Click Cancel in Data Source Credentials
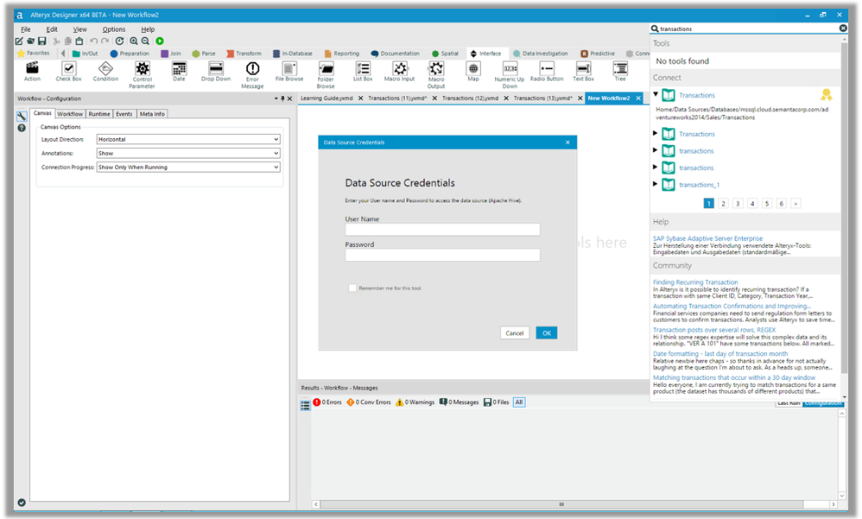Viewport: 862px width, 519px height. [x=515, y=332]
